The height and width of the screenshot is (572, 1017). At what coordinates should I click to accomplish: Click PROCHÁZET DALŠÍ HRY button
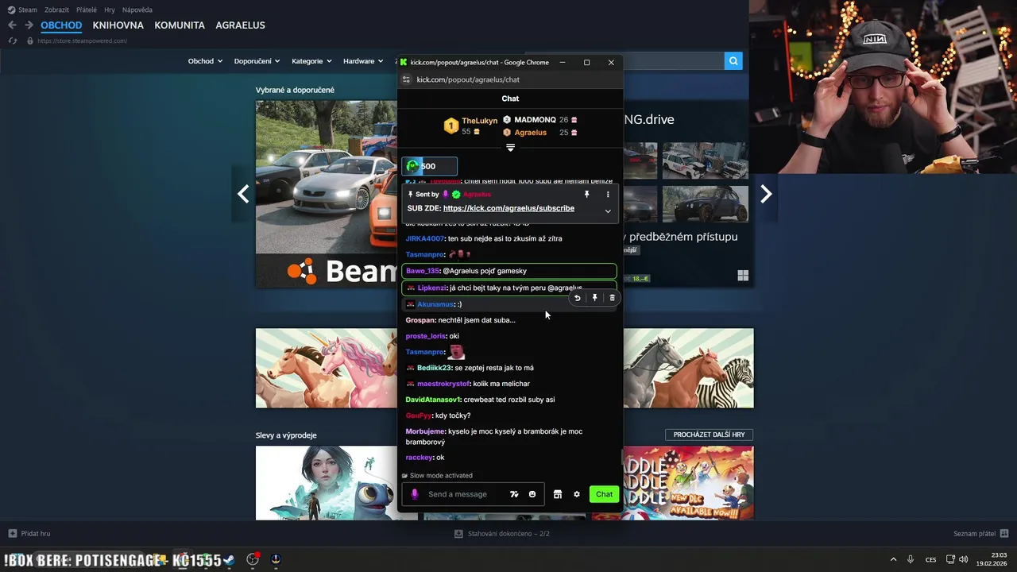[x=709, y=435]
